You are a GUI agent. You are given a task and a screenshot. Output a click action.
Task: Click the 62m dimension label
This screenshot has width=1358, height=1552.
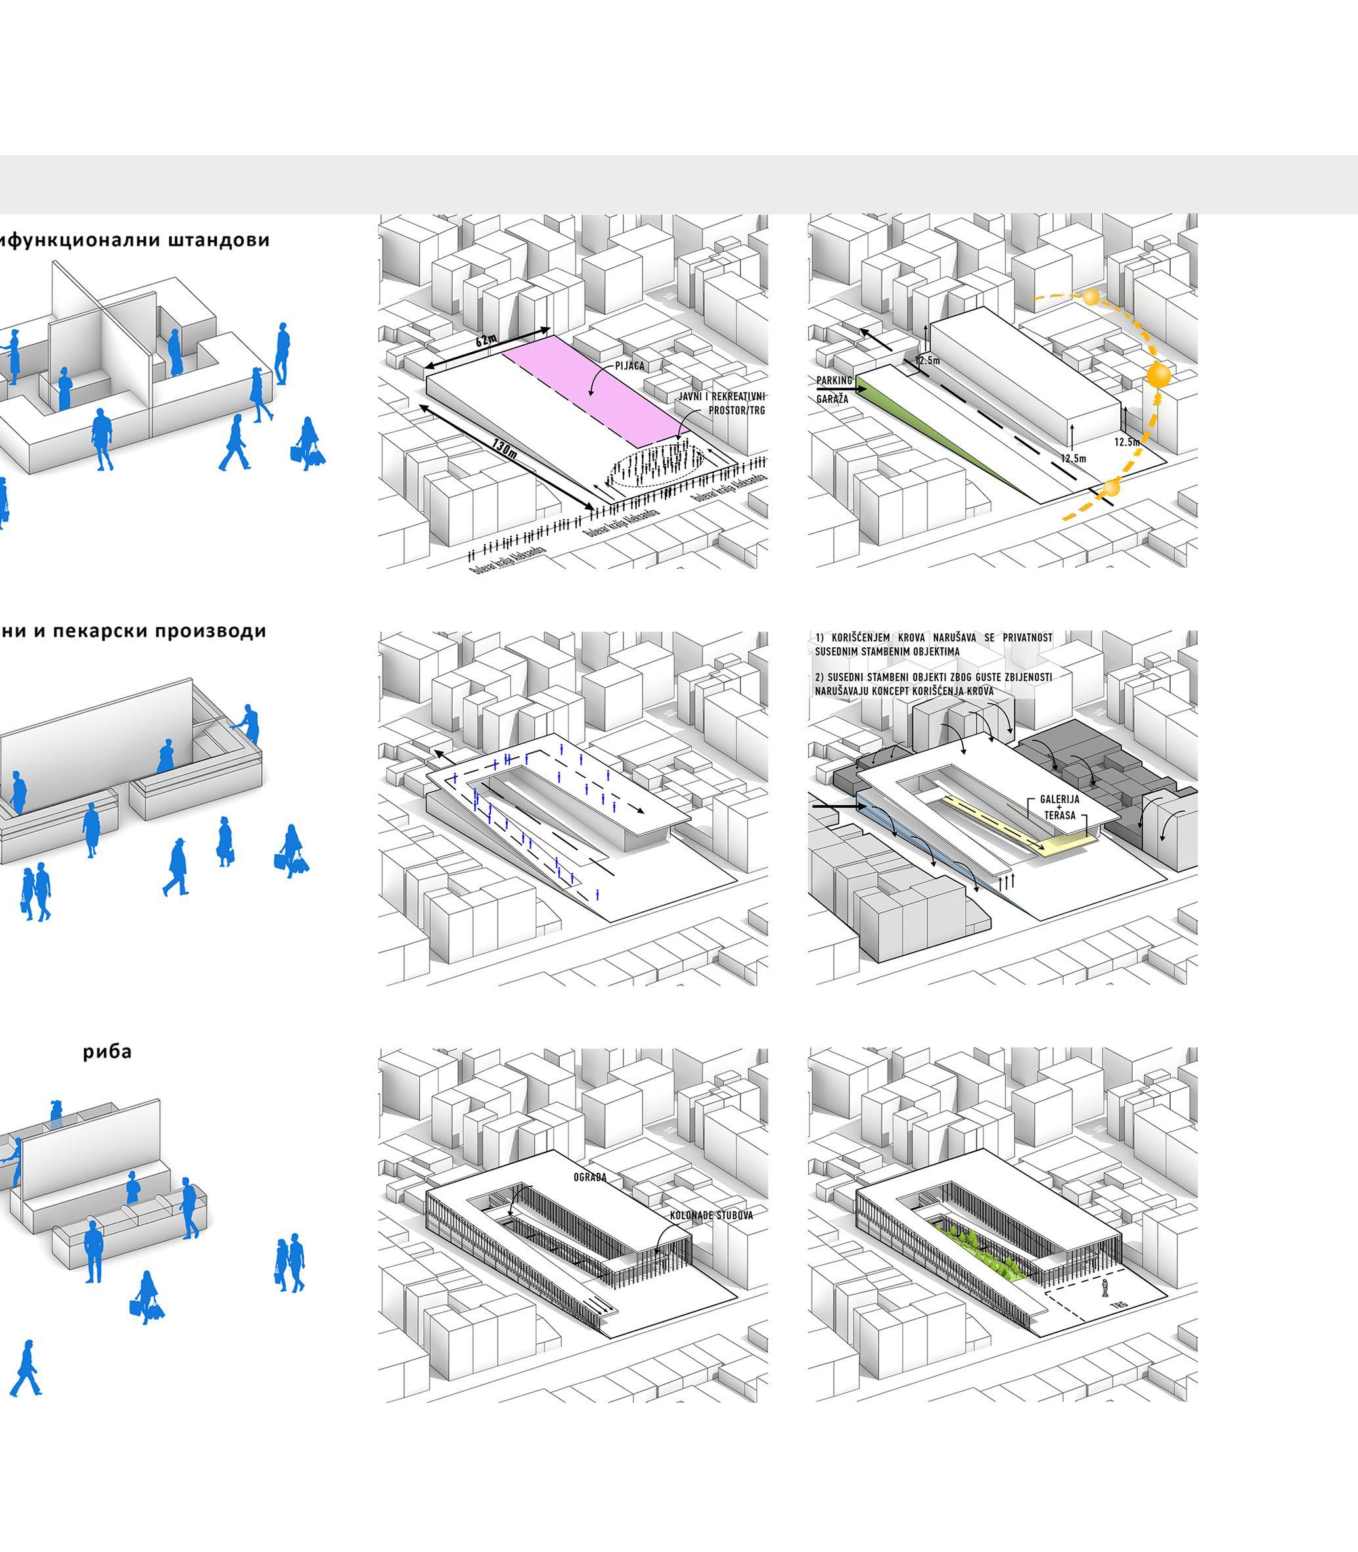486,340
